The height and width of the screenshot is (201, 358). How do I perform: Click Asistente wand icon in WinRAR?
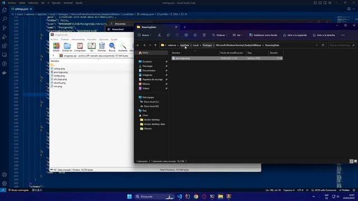[x=123, y=47]
